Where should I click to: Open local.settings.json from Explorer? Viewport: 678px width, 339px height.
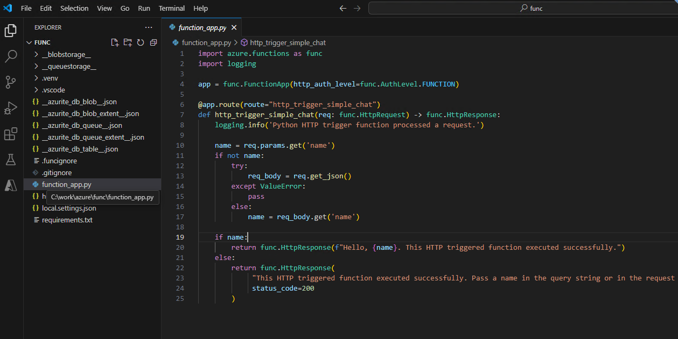pos(69,208)
